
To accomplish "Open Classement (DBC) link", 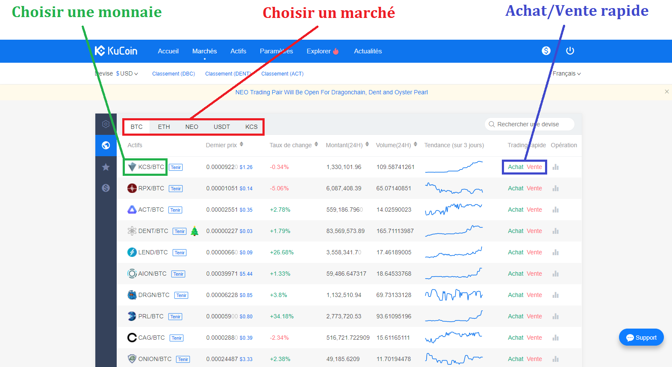I will click(x=174, y=74).
